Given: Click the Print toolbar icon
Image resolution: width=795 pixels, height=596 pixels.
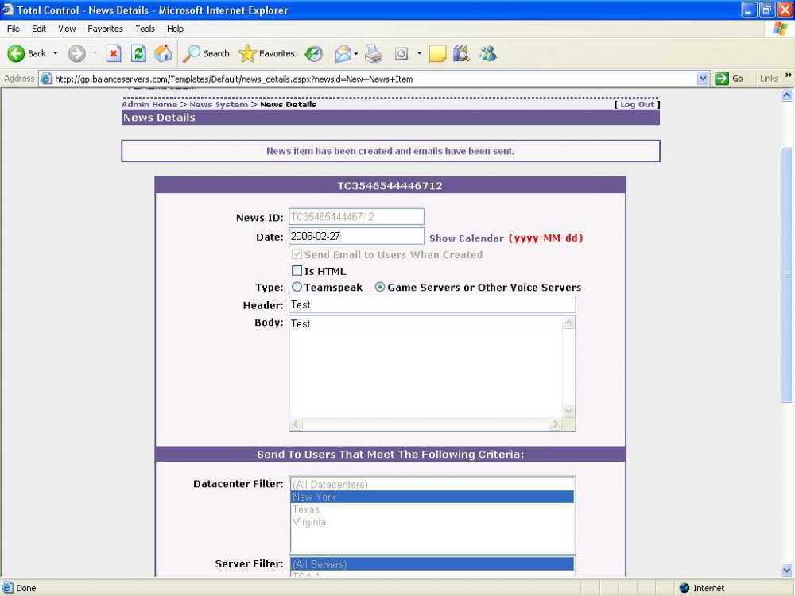Looking at the screenshot, I should (374, 53).
